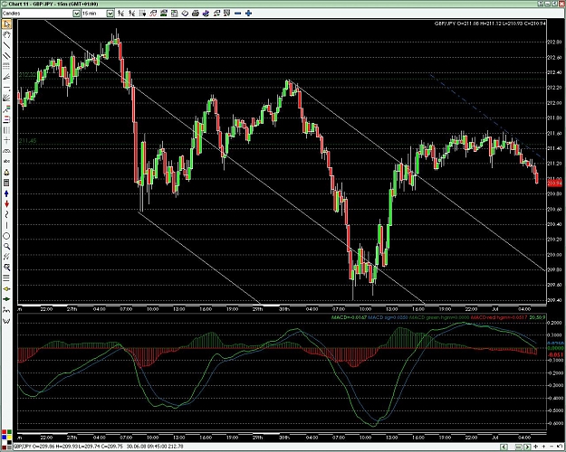Click the blue minus zoom-out button
Viewport: 566px width, 452px height.
tap(237, 14)
